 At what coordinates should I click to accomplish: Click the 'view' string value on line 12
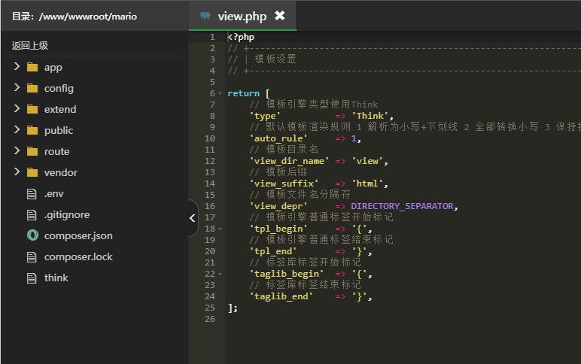[x=367, y=161]
